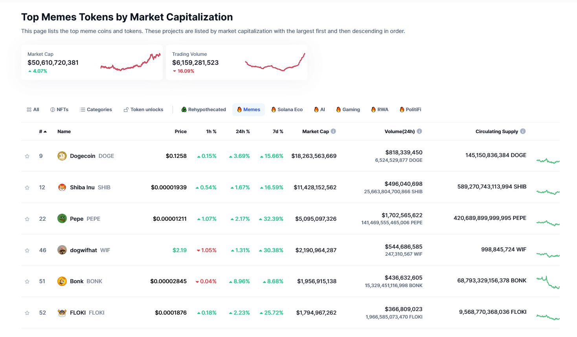The image size is (577, 337).
Task: Click the unlock icon beside Token unlocks
Action: point(126,110)
